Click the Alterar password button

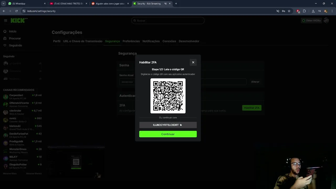click(255, 82)
